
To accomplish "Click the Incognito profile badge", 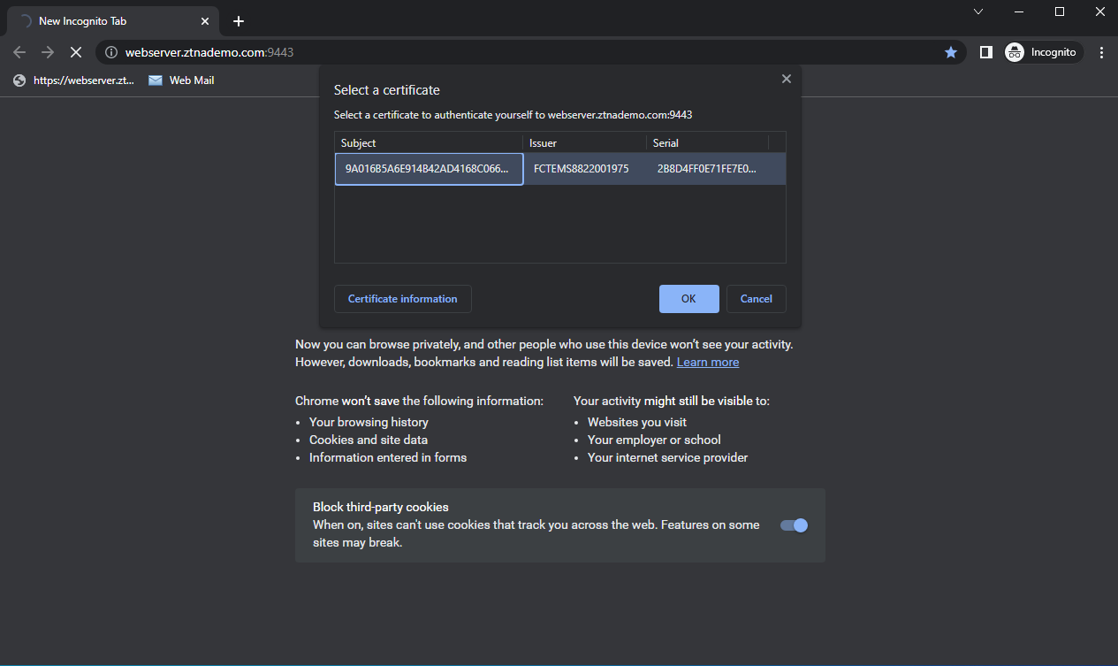I will point(1044,52).
